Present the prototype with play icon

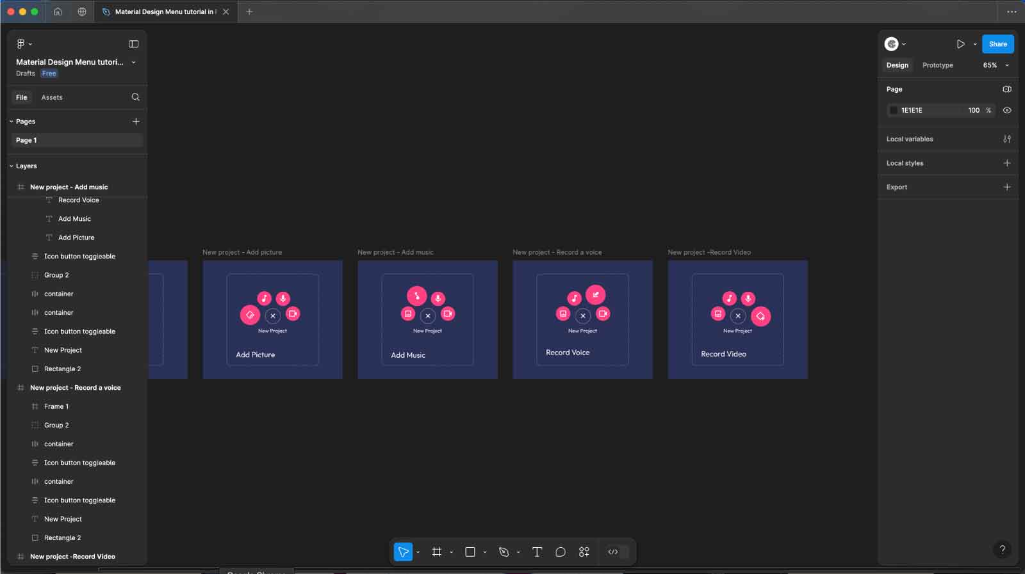tap(960, 44)
